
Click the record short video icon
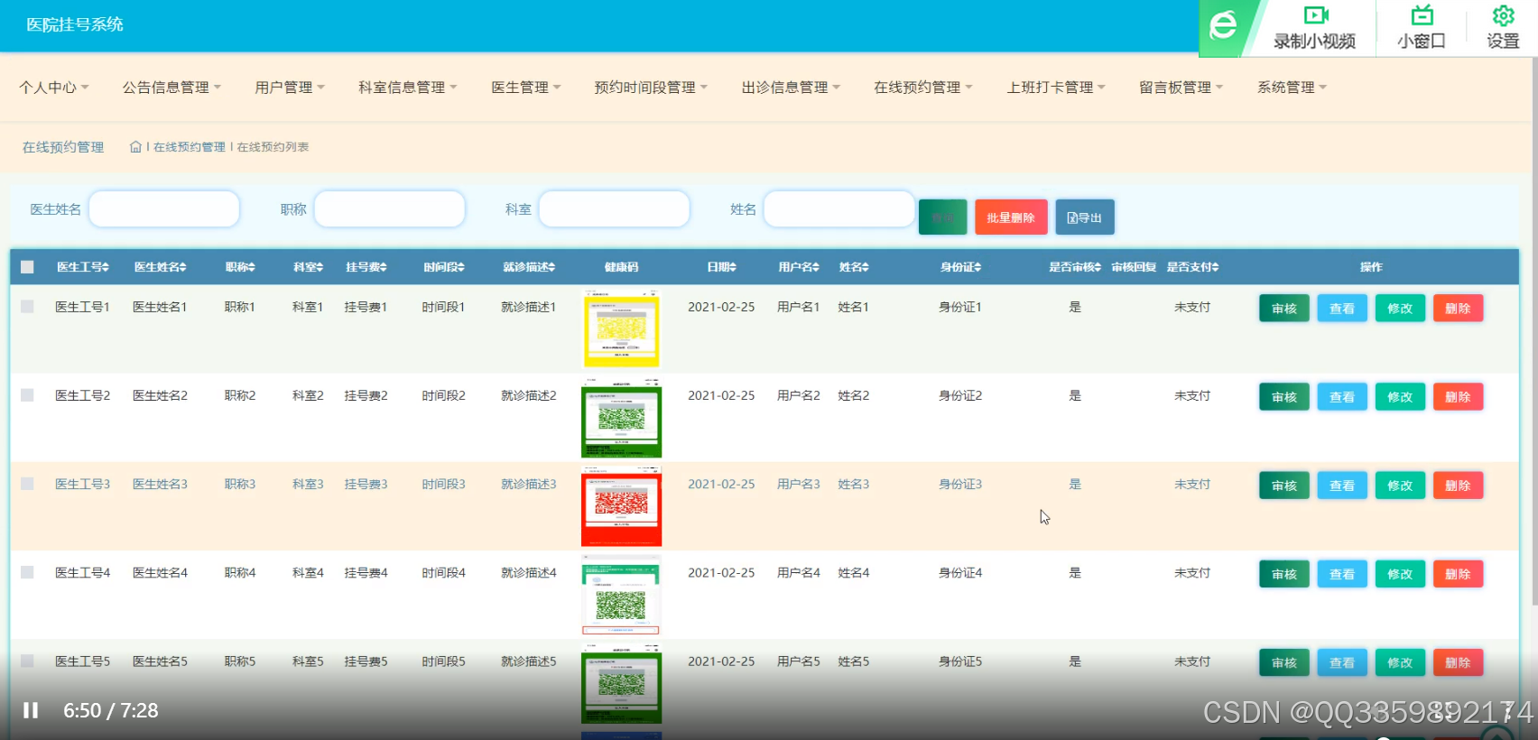point(1315,15)
